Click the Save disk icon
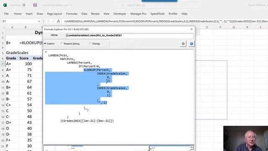 point(35,5)
